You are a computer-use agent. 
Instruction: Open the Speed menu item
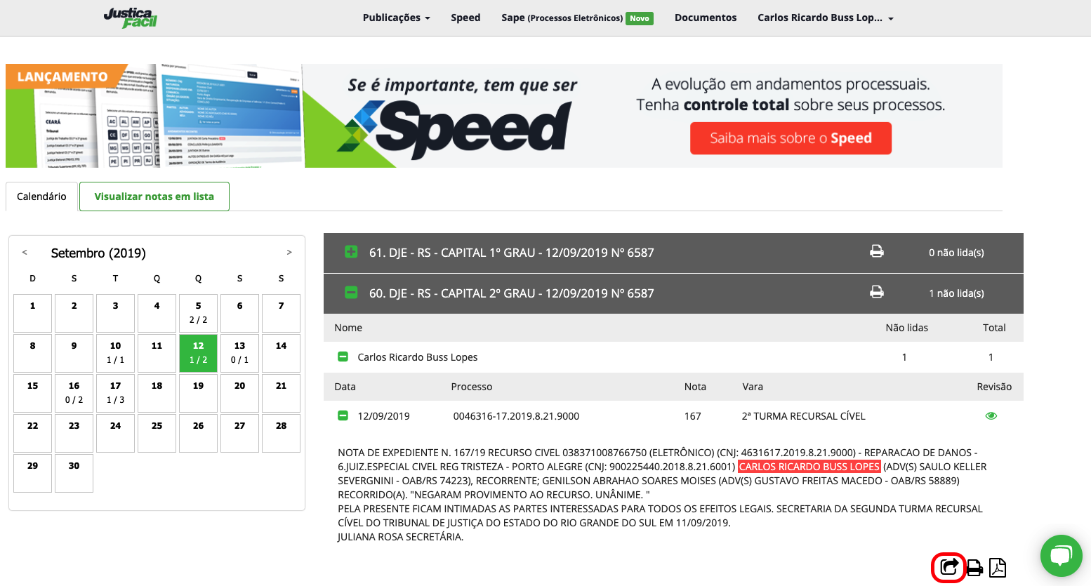tap(465, 18)
